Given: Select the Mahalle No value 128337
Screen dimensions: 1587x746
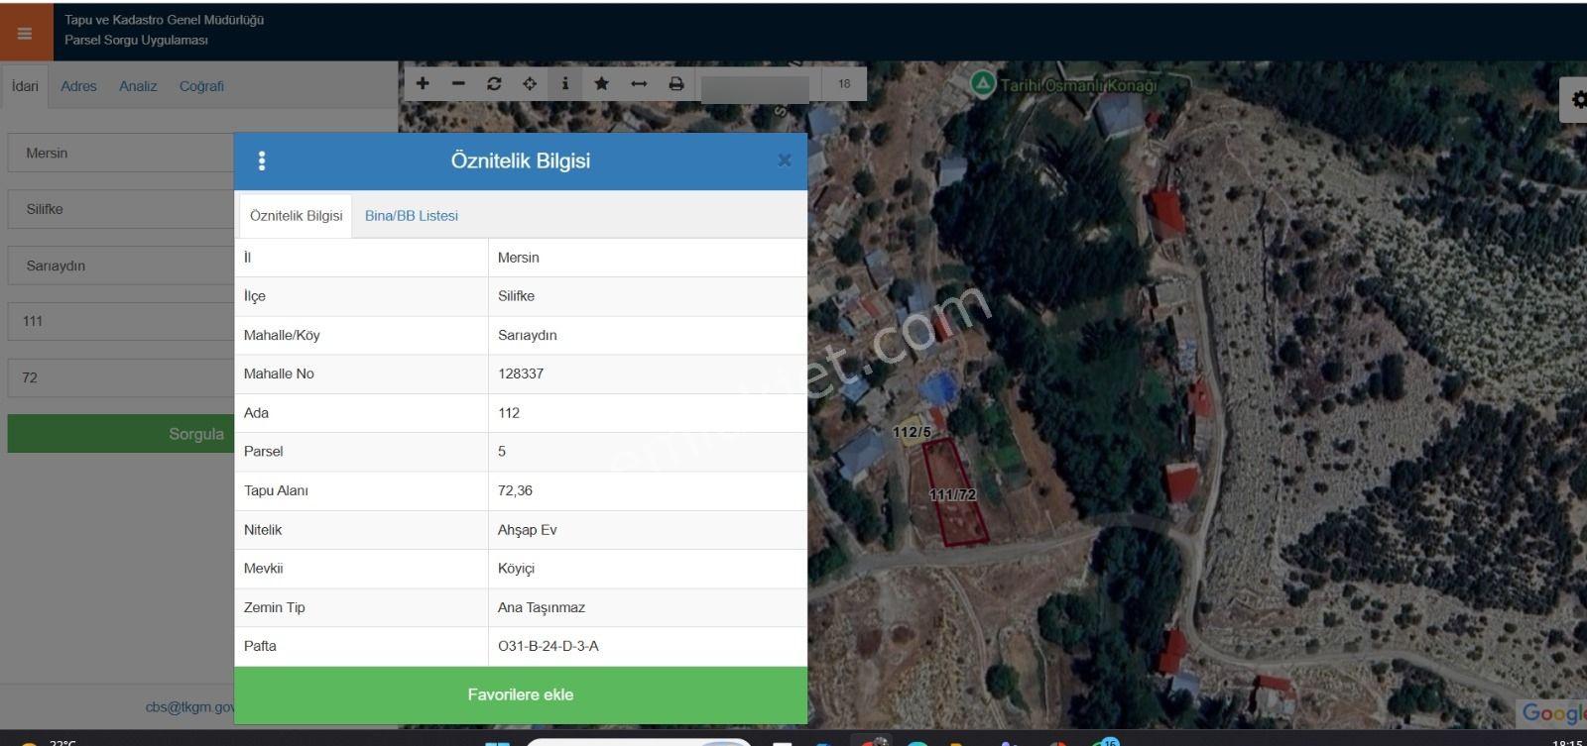Looking at the screenshot, I should [521, 373].
